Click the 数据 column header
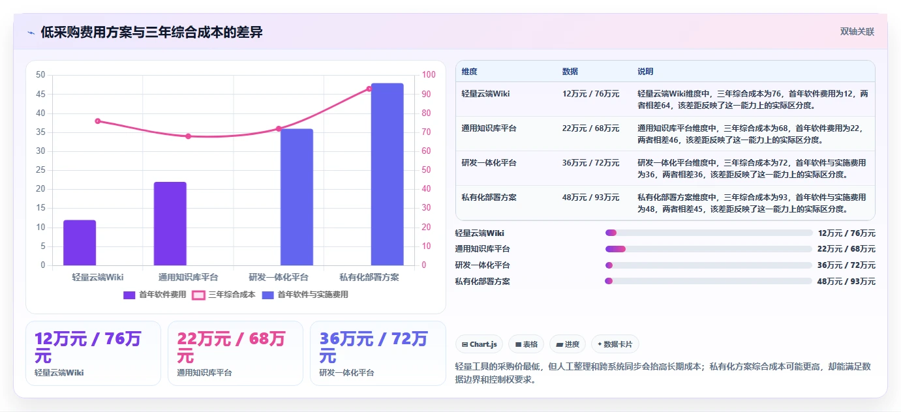Screen dimensions: 901x412 point(570,72)
